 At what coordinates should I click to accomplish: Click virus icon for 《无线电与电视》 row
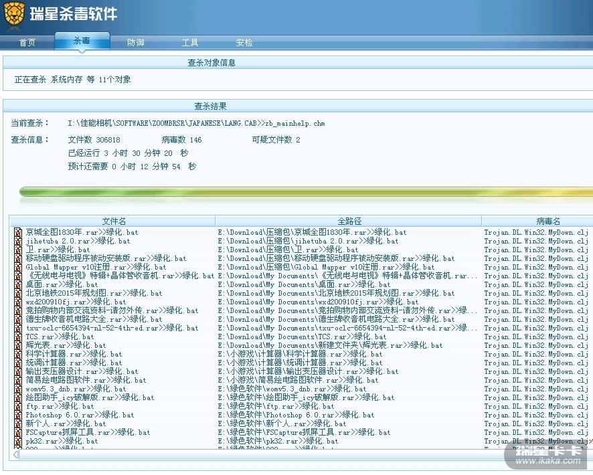(x=18, y=276)
